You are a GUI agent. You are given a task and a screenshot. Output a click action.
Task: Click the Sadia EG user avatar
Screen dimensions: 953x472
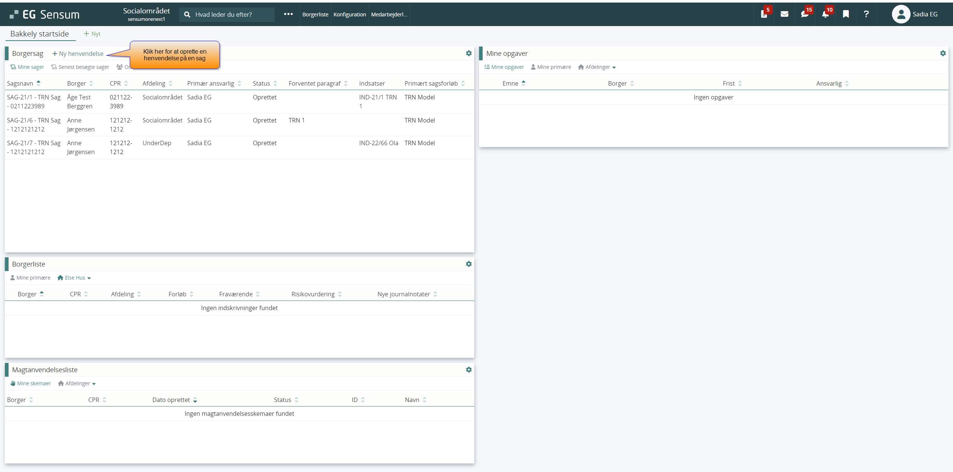[x=901, y=14]
